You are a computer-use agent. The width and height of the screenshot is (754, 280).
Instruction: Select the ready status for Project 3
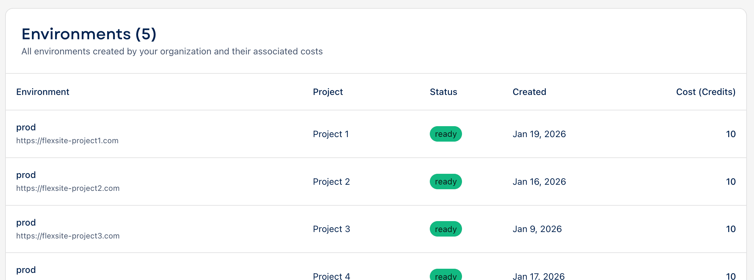click(x=446, y=229)
